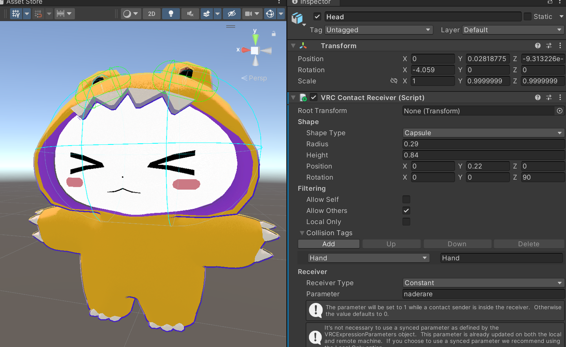Click the green Y axis cone of scene gizmo
Screen dimensions: 566x347
[255, 39]
